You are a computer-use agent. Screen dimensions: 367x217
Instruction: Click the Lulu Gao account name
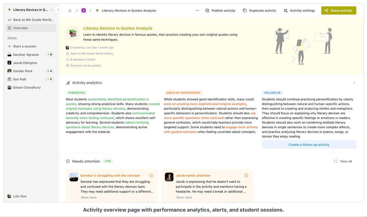point(20,196)
